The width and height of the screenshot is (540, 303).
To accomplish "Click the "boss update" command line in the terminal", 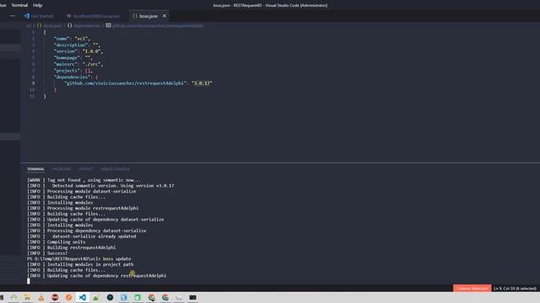I will pyautogui.click(x=78, y=258).
